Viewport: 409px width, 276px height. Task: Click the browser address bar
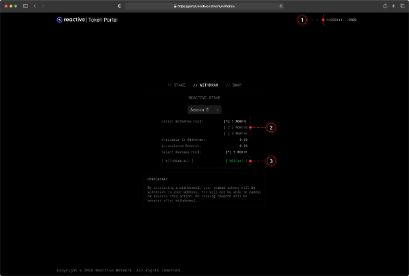click(x=204, y=6)
